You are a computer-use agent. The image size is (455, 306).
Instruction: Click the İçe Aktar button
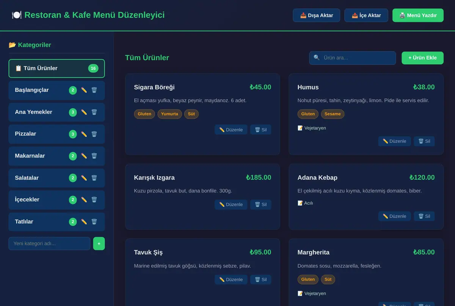366,16
